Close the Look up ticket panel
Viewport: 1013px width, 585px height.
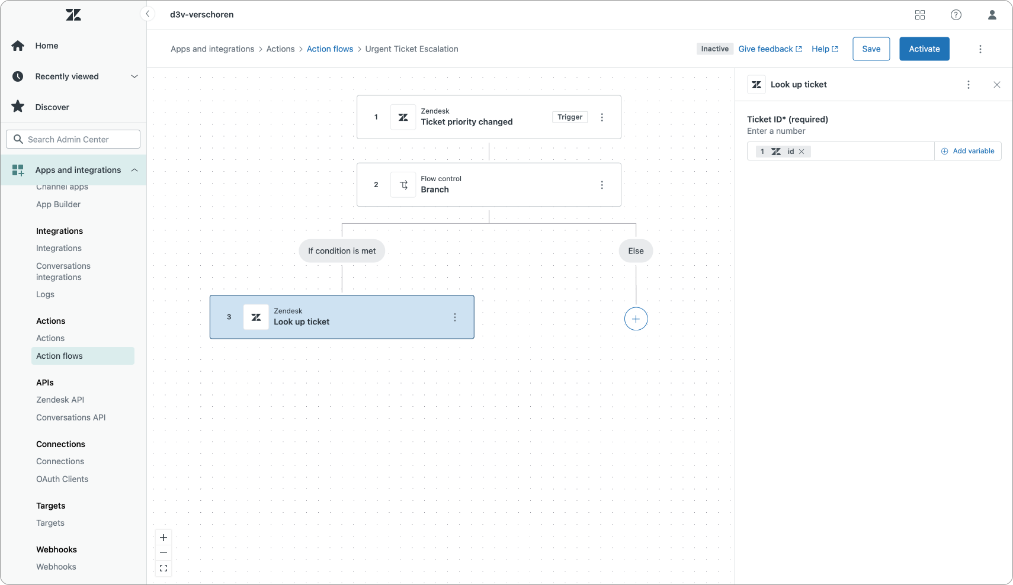click(x=997, y=85)
